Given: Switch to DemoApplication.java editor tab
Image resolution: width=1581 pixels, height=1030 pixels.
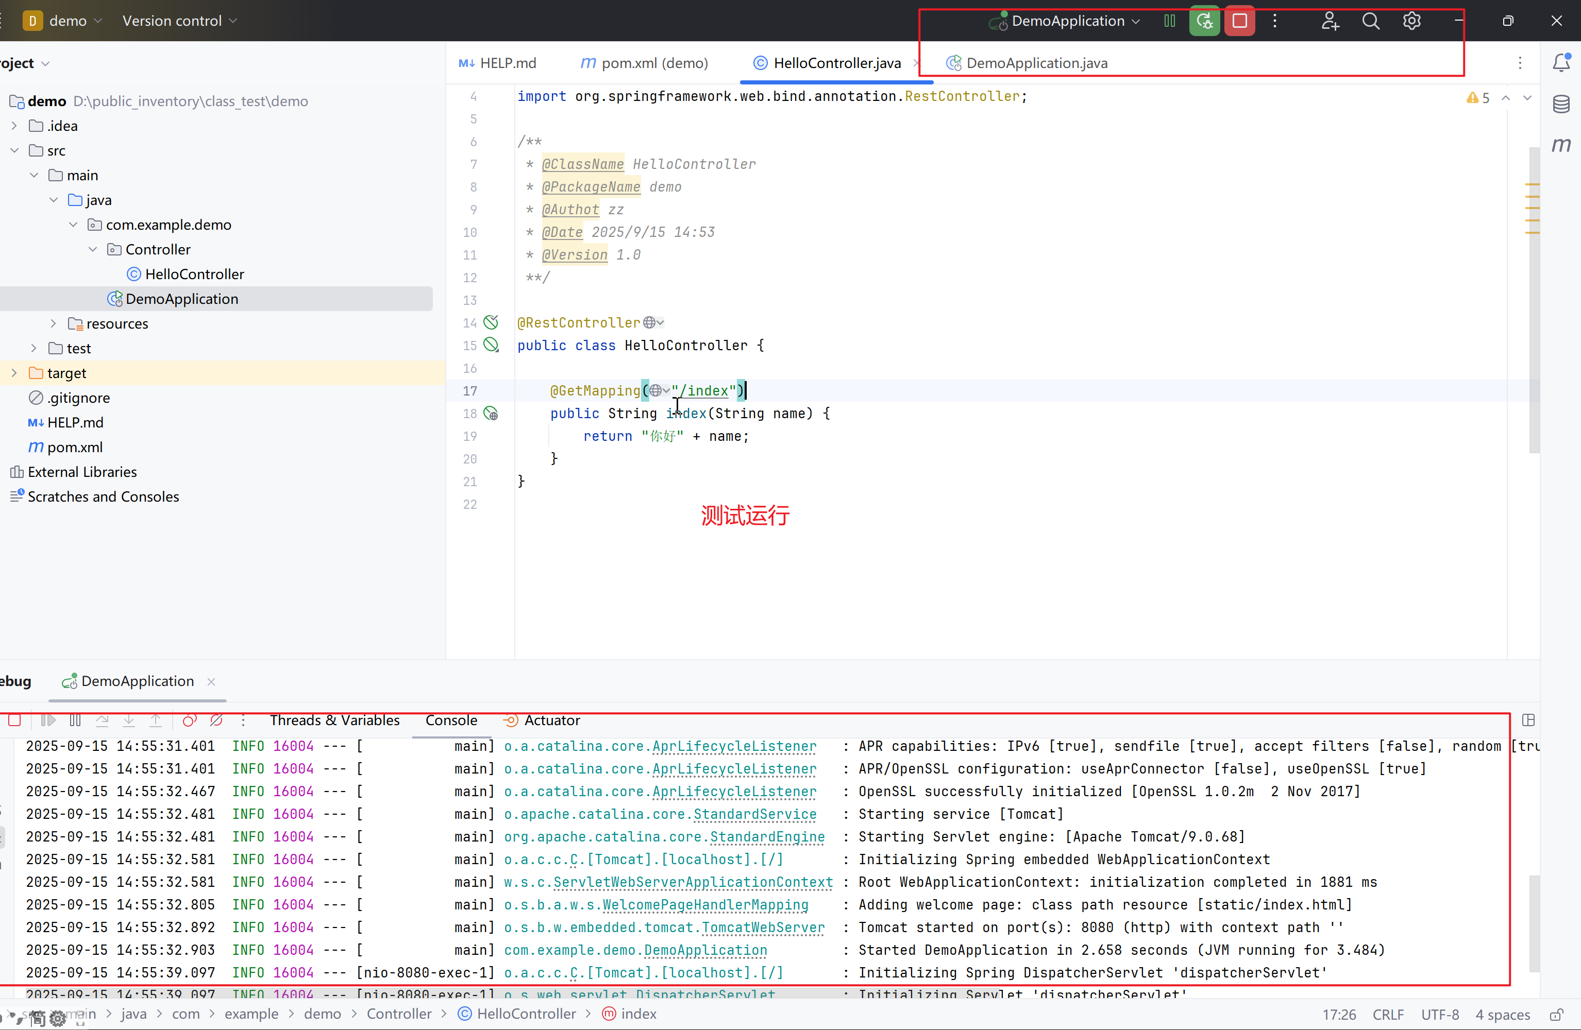Looking at the screenshot, I should (1036, 63).
